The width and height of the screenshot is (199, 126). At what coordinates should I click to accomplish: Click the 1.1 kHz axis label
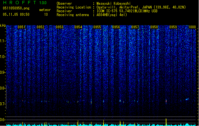(3, 41)
